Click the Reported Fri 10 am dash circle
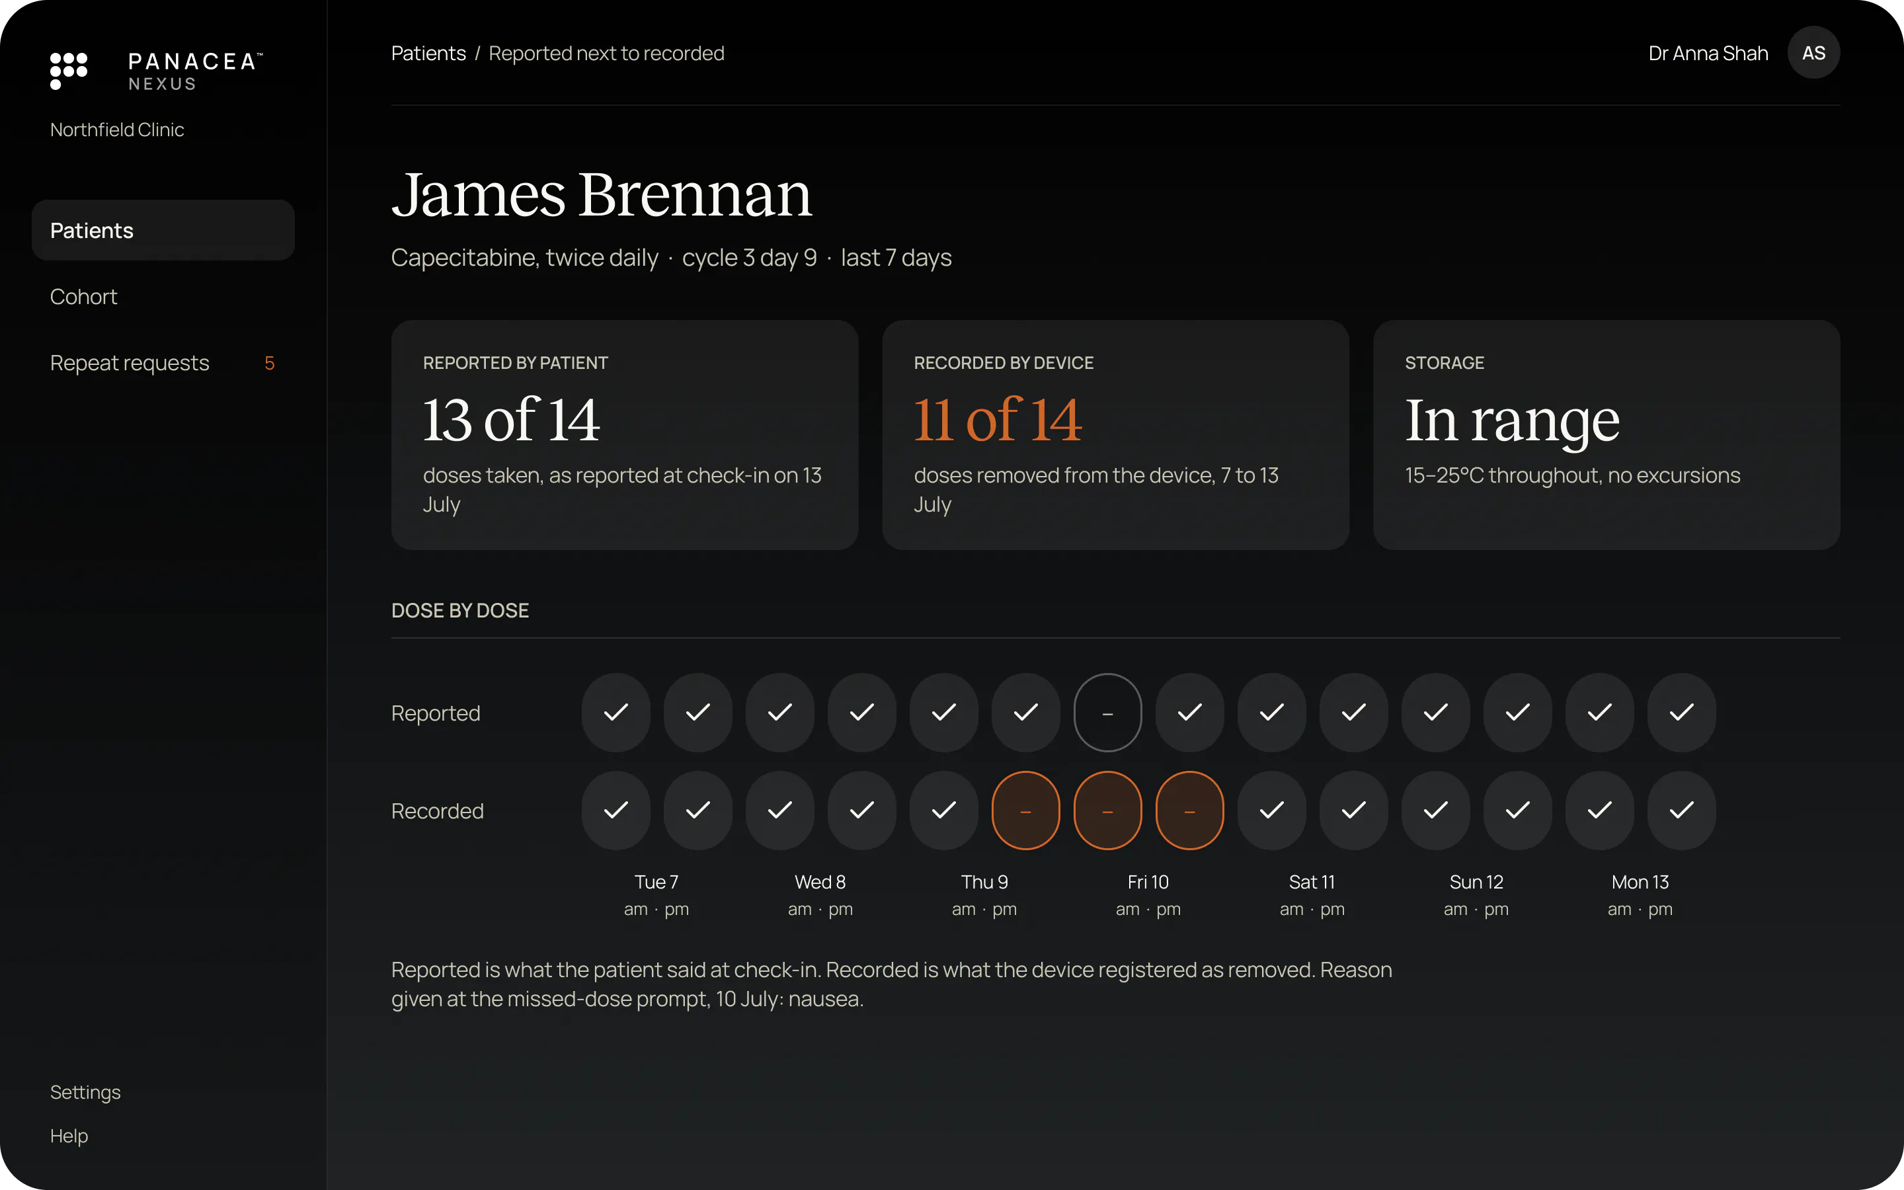Image resolution: width=1904 pixels, height=1190 pixels. (x=1108, y=712)
